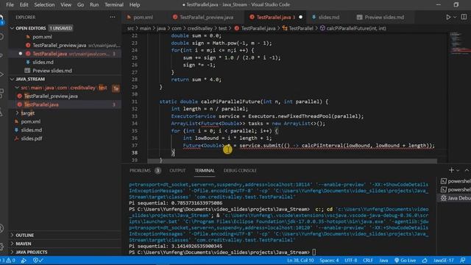Open the File menu
This screenshot has height=265, width=471.
pos(10,4)
